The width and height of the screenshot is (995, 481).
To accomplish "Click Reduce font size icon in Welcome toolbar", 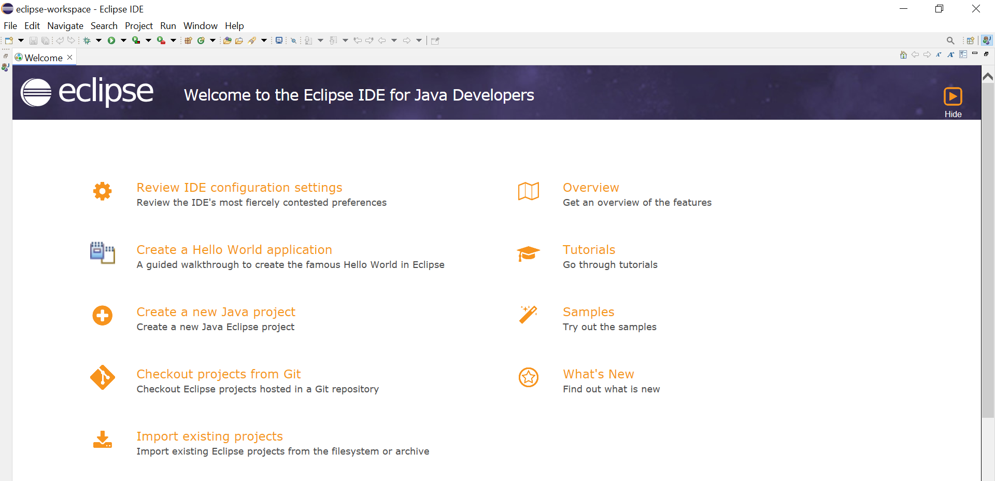I will click(x=939, y=54).
